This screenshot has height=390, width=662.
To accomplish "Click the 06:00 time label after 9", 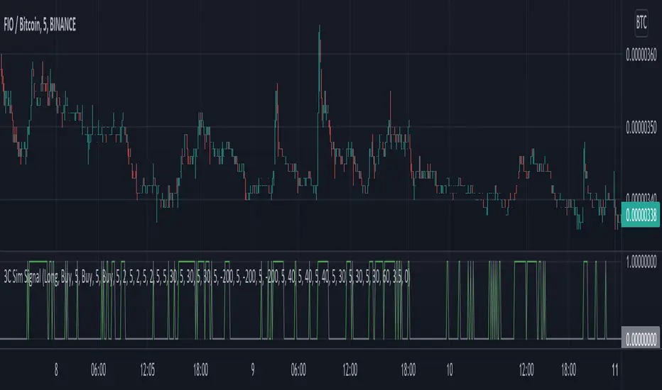I will [x=298, y=369].
